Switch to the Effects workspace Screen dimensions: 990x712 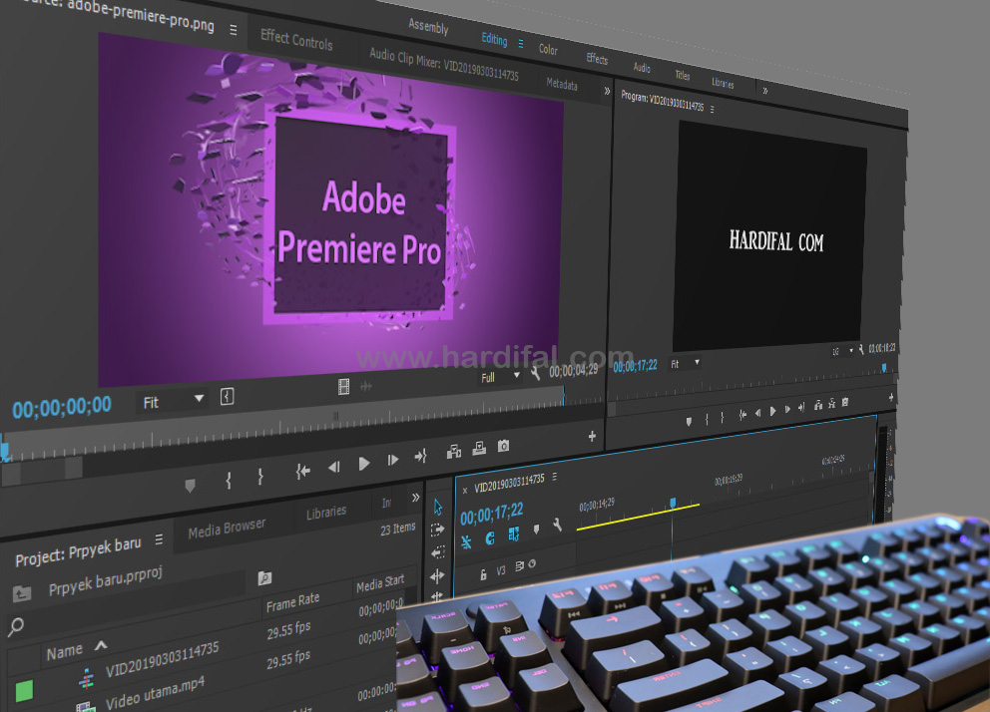coord(597,59)
